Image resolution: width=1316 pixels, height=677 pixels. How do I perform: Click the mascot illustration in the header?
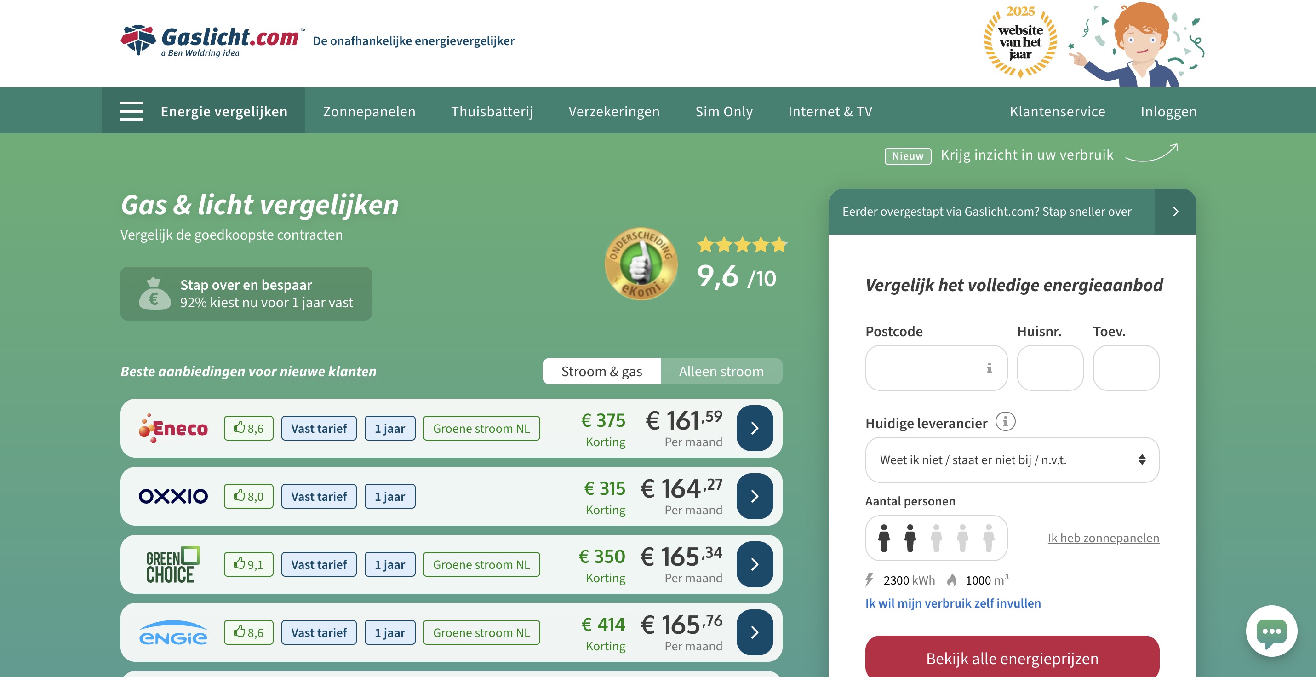click(x=1137, y=44)
